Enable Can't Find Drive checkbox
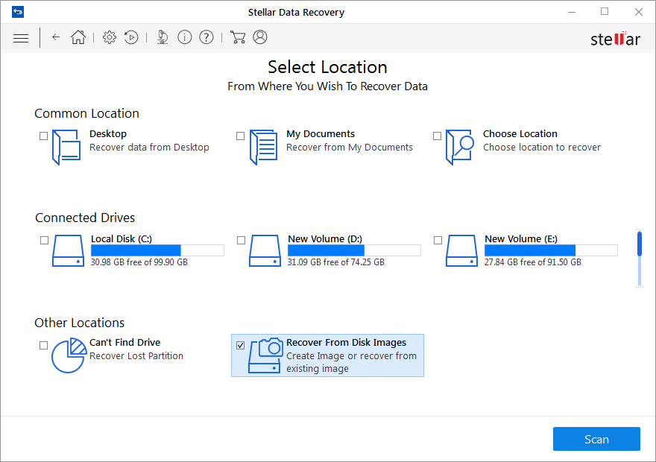The image size is (656, 462). pyautogui.click(x=43, y=345)
